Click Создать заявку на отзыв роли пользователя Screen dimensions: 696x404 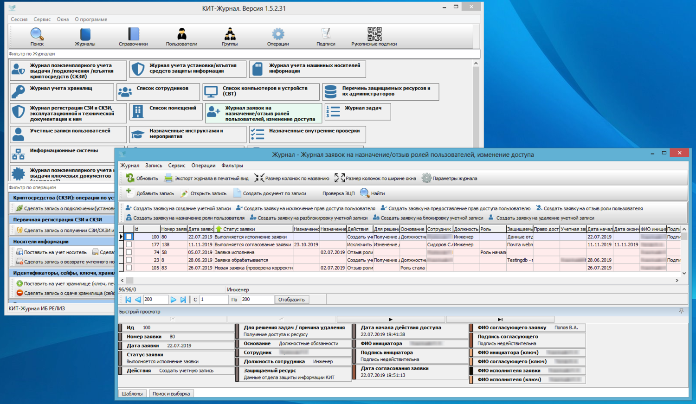click(589, 209)
